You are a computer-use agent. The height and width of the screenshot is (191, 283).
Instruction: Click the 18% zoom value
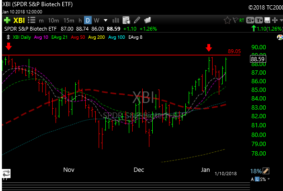pos(256,171)
